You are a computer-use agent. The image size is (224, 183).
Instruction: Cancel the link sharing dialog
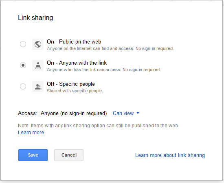tap(69, 155)
